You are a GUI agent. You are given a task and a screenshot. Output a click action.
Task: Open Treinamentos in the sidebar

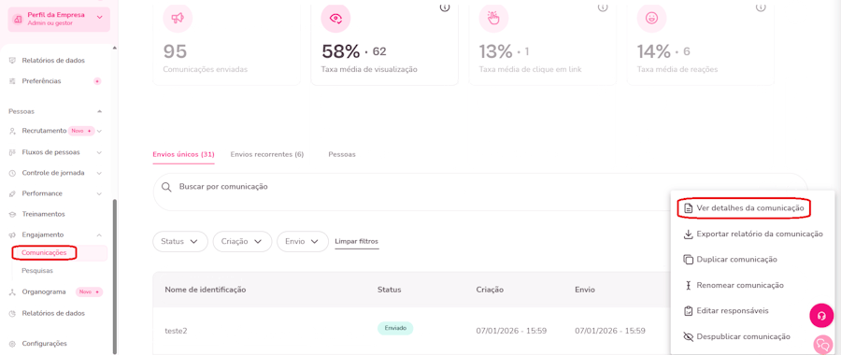point(43,214)
